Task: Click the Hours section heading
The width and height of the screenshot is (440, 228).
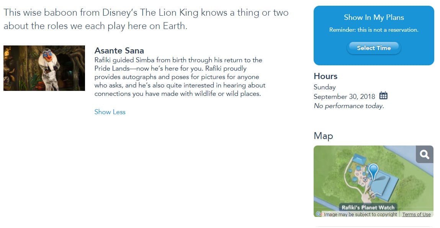Action: click(326, 76)
